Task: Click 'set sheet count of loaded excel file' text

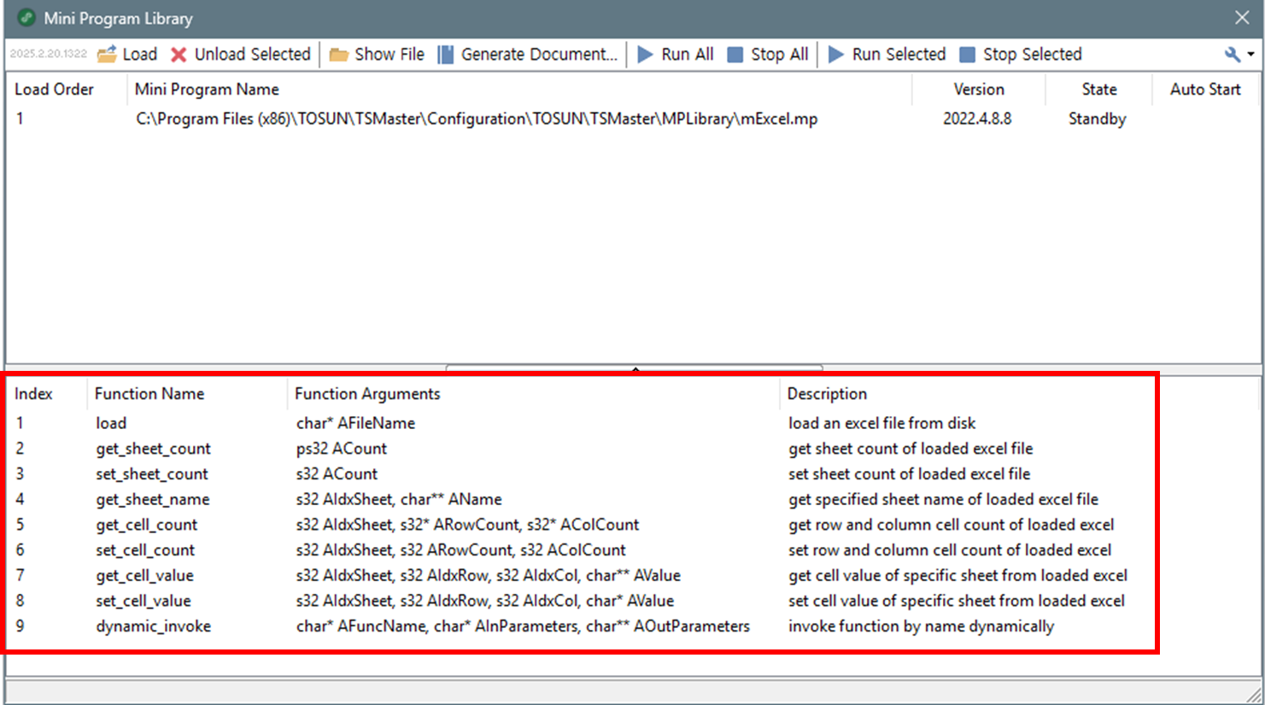Action: [x=909, y=474]
